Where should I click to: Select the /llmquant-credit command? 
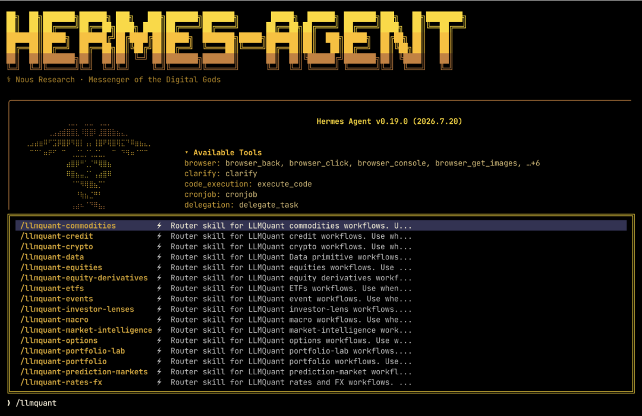pos(56,236)
